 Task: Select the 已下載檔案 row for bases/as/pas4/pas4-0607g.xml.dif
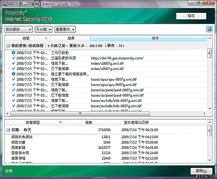click(x=106, y=95)
